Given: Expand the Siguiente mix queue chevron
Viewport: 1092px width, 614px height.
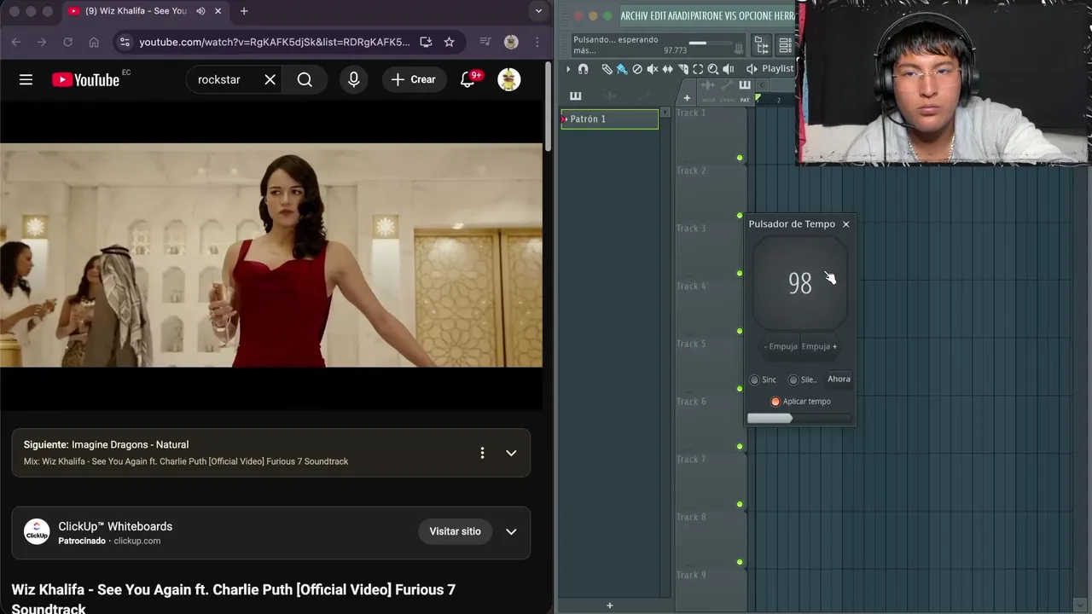Looking at the screenshot, I should 511,453.
